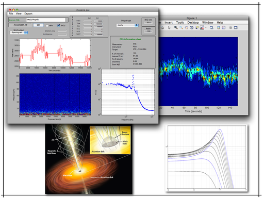Click the Index Start field in Selection panel

[88, 21]
